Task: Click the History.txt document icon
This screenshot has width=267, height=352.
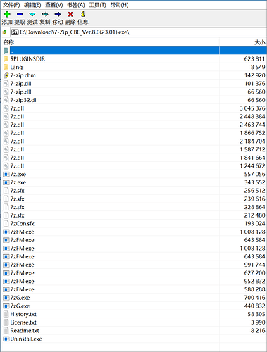Action: pos(6,314)
